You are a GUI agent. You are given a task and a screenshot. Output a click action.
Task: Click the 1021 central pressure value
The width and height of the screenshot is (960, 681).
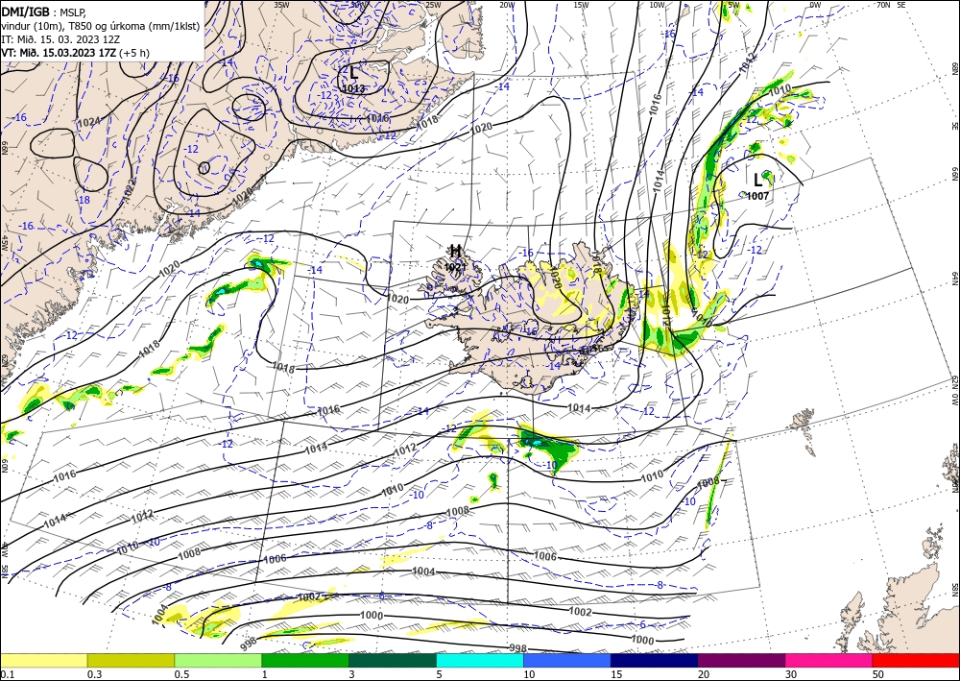(455, 267)
